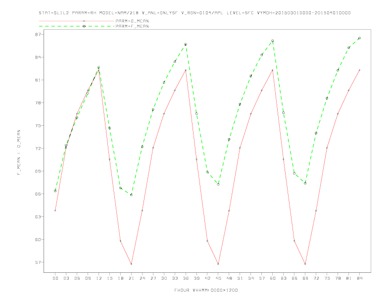Click the x-axis tick label 54

tap(251, 278)
